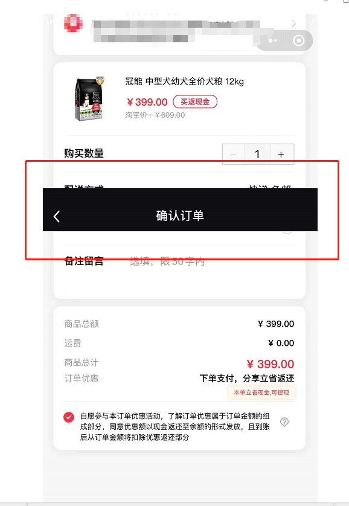Open the mini-program more options dots
This screenshot has width=349, height=506.
coord(272,41)
